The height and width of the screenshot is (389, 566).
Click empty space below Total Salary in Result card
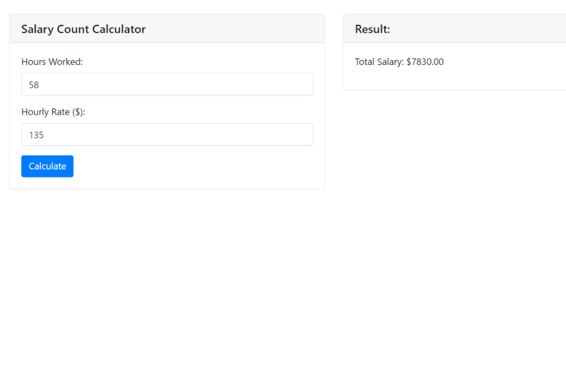click(x=453, y=78)
